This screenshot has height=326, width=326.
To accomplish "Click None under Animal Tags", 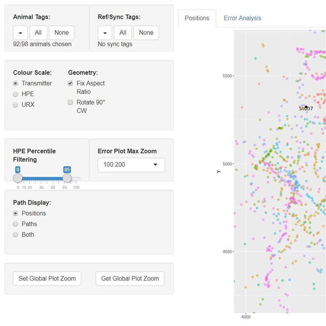I will 61,33.
